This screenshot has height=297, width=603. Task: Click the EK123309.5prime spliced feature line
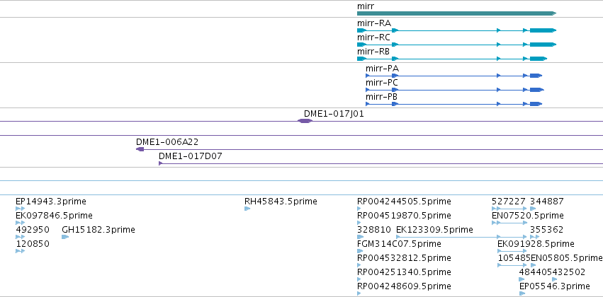(x=461, y=237)
